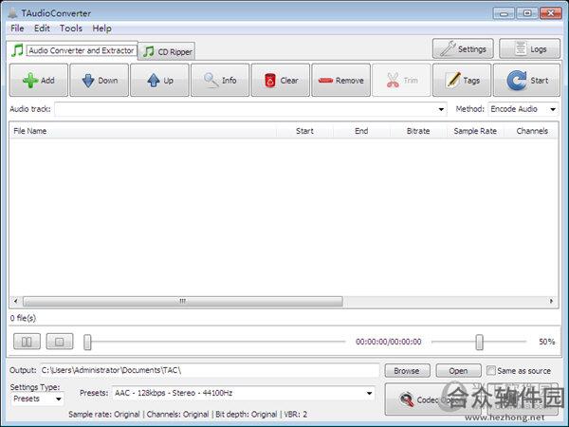The height and width of the screenshot is (427, 569).
Task: Click the Start column header
Action: [x=304, y=131]
